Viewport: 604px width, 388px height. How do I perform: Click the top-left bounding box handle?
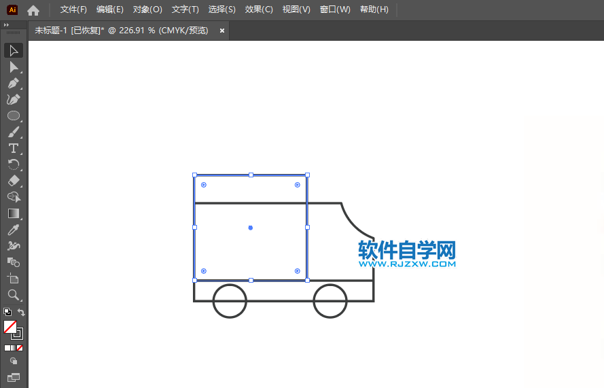[194, 175]
